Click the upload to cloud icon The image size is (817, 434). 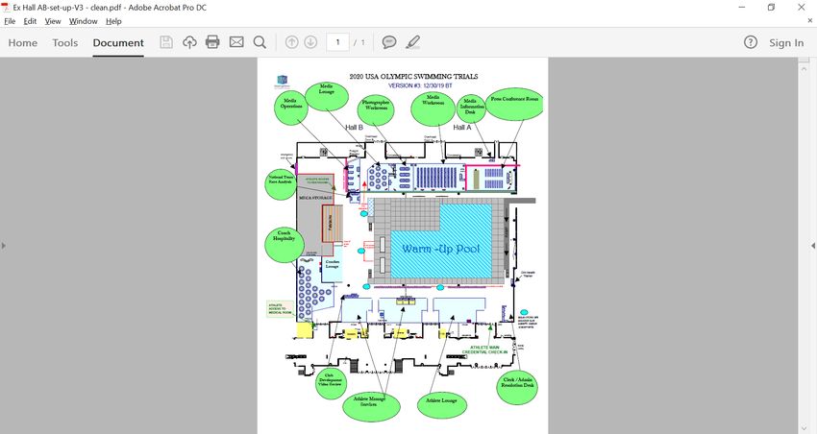click(x=189, y=42)
